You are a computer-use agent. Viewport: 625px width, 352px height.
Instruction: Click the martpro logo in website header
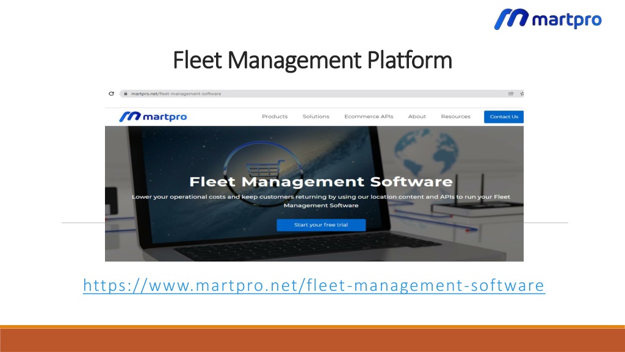pos(153,117)
